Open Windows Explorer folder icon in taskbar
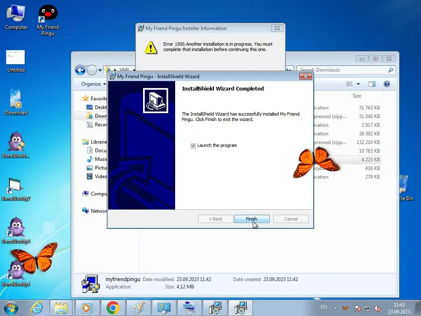 click(x=61, y=308)
